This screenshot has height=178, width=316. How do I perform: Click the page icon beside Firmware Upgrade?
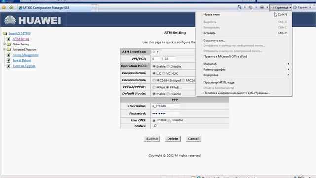pyautogui.click(x=9, y=66)
